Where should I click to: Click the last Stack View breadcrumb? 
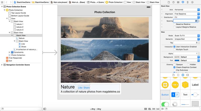point(153,2)
